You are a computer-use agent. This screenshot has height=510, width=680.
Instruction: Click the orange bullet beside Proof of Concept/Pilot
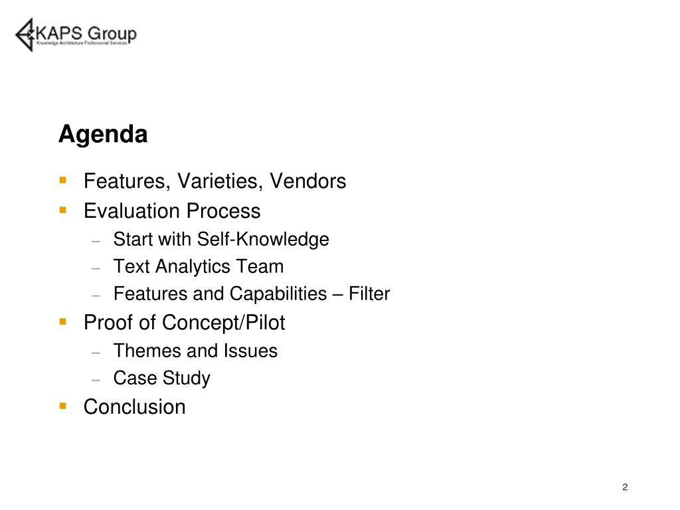63,322
